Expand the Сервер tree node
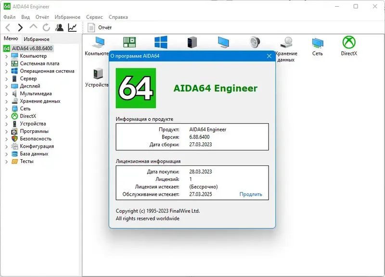Screen dimensions: 385x277 point(7,79)
